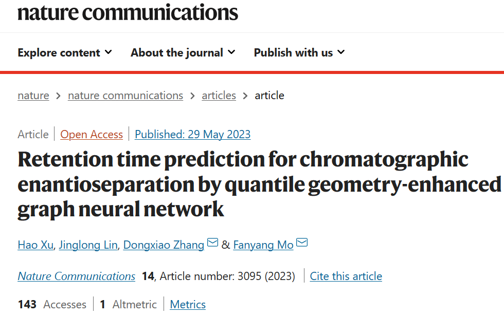Click the article title heading text
504x316 pixels.
(259, 184)
